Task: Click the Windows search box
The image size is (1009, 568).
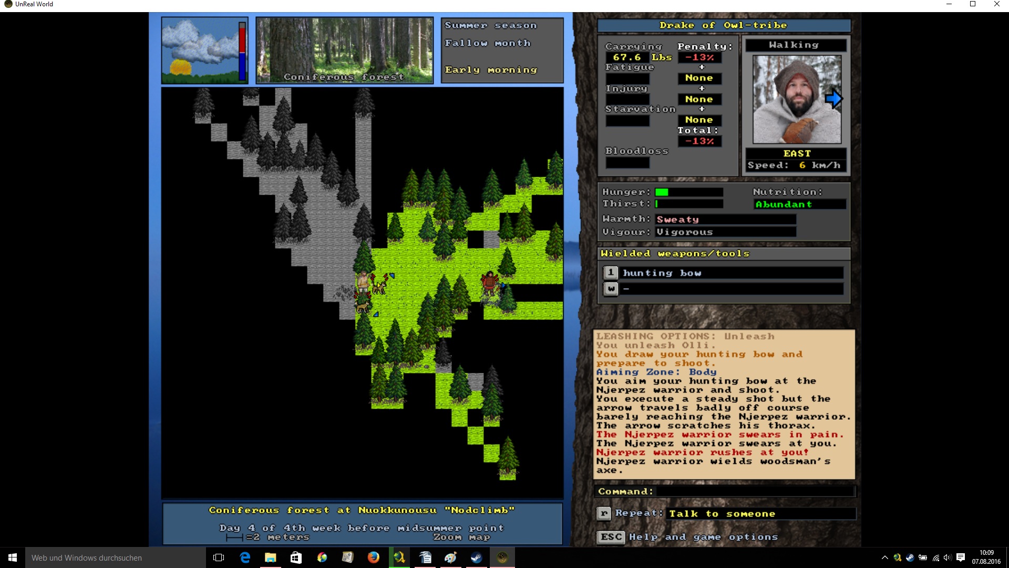Action: (x=116, y=557)
